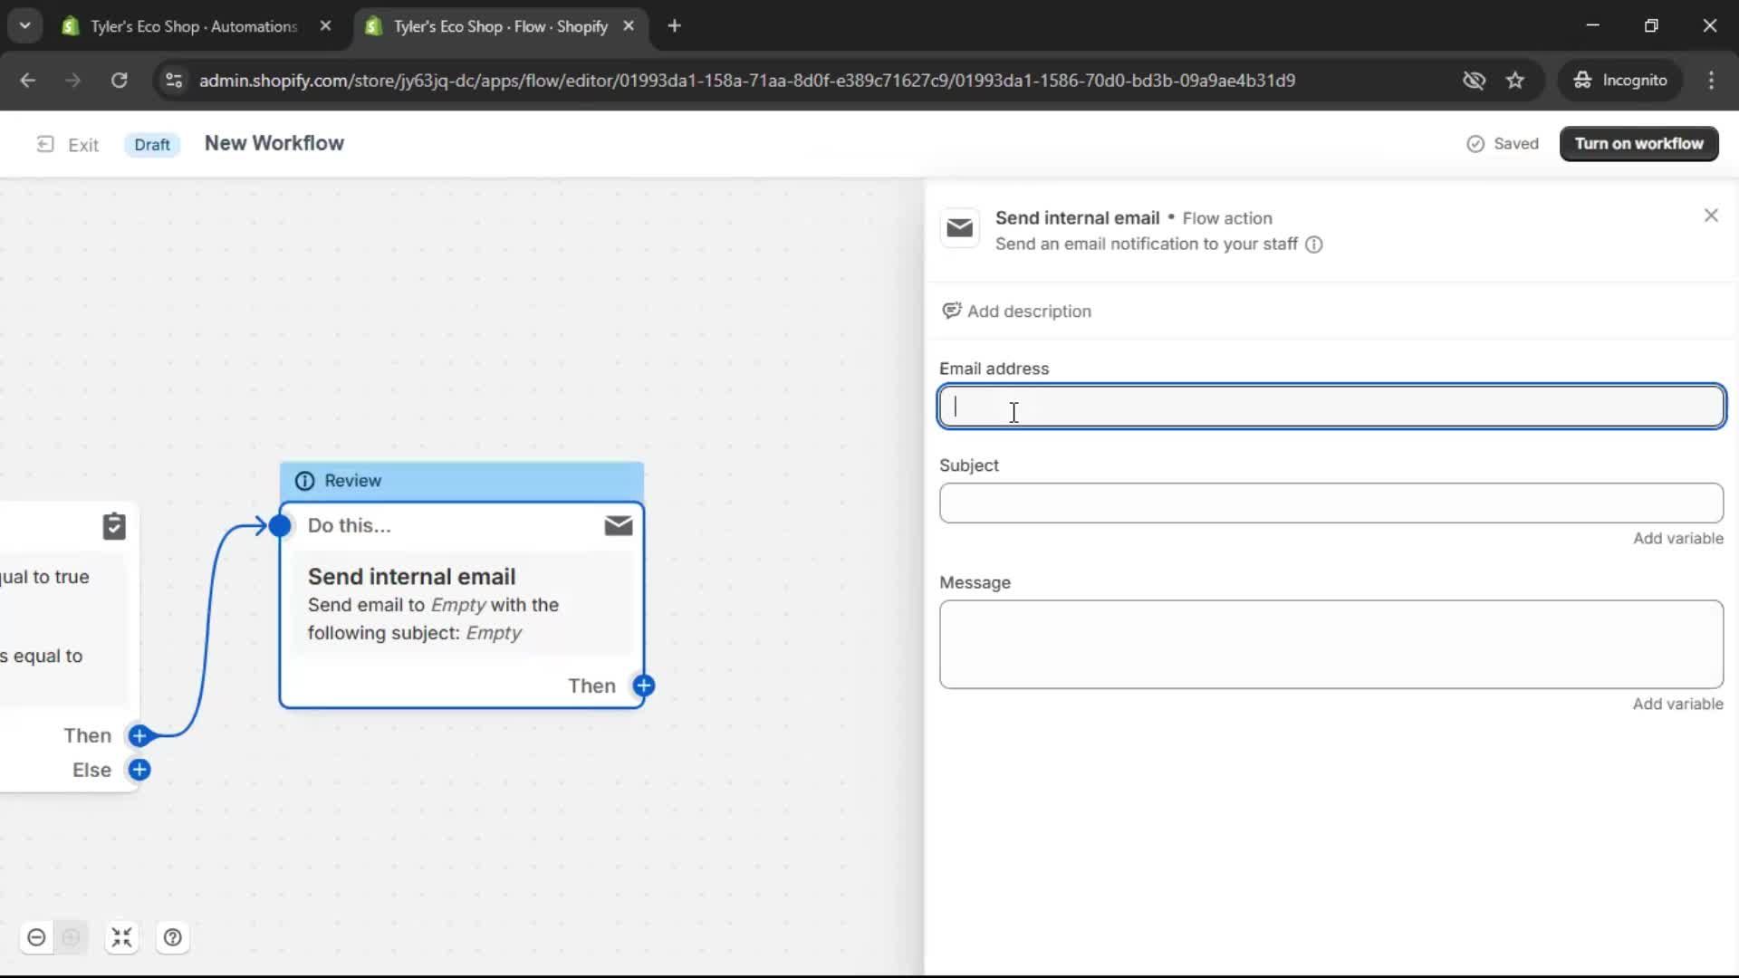Add a variable to the Subject field
This screenshot has height=978, width=1739.
[x=1677, y=538]
